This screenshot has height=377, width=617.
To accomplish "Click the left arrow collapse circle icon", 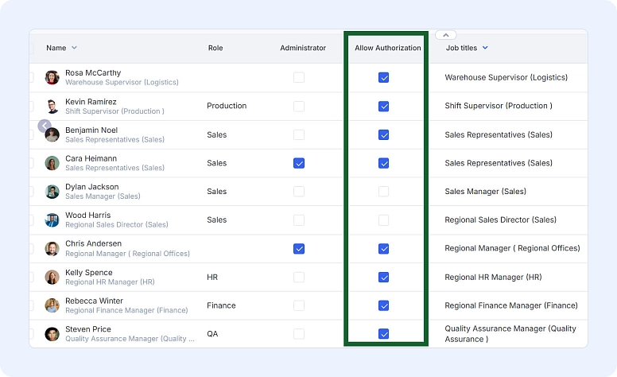I will 45,126.
